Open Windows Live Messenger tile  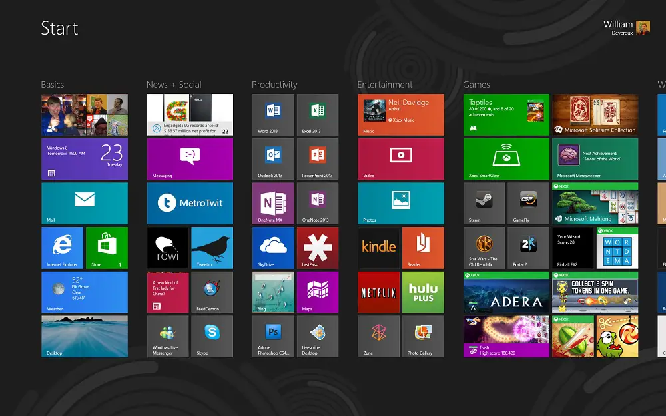(168, 336)
